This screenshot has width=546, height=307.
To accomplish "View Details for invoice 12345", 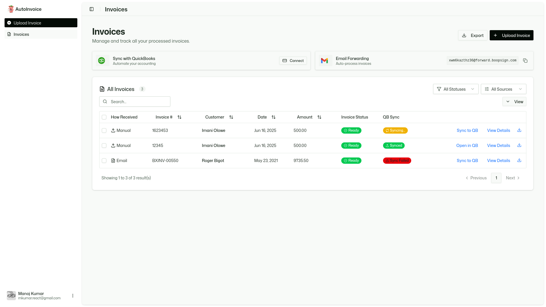I will point(498,145).
